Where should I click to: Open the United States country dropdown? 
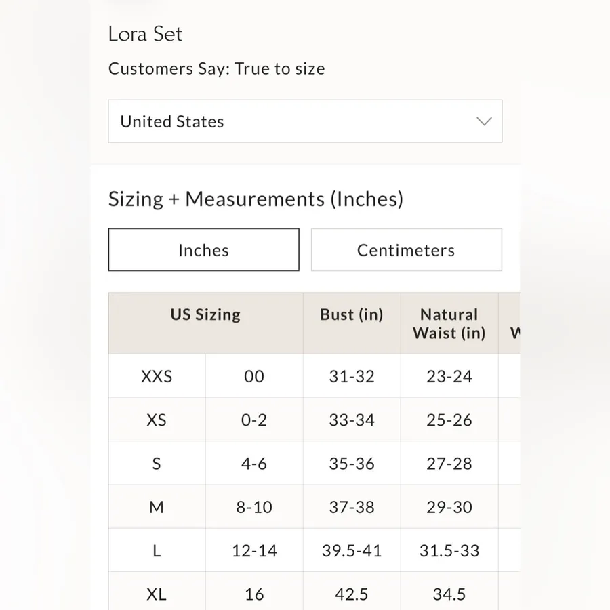click(x=305, y=121)
